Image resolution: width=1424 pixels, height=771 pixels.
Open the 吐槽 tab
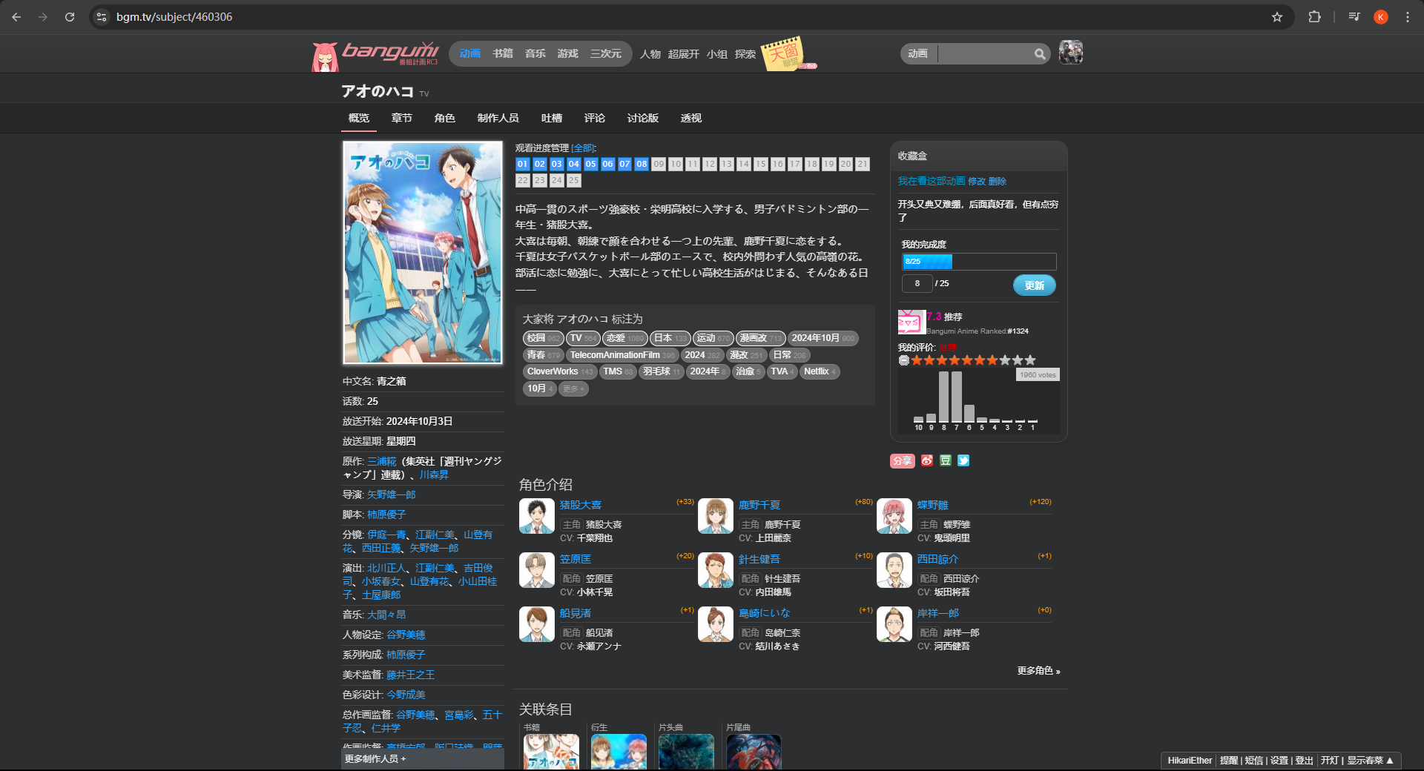coord(552,118)
